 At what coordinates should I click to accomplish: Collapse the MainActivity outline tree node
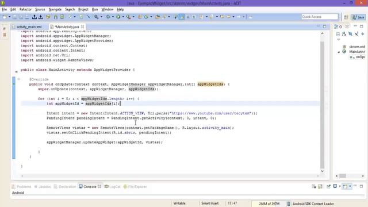(339, 52)
